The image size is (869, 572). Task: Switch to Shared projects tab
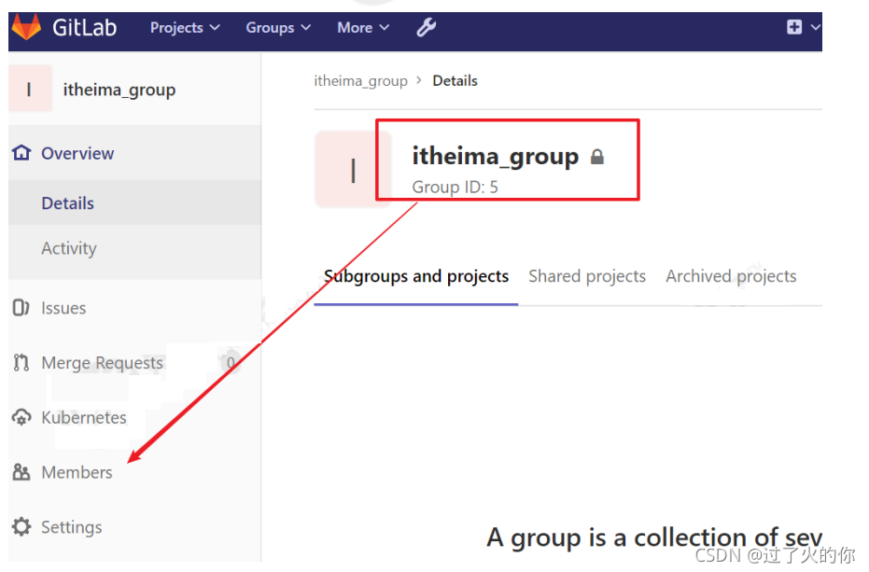coord(587,276)
